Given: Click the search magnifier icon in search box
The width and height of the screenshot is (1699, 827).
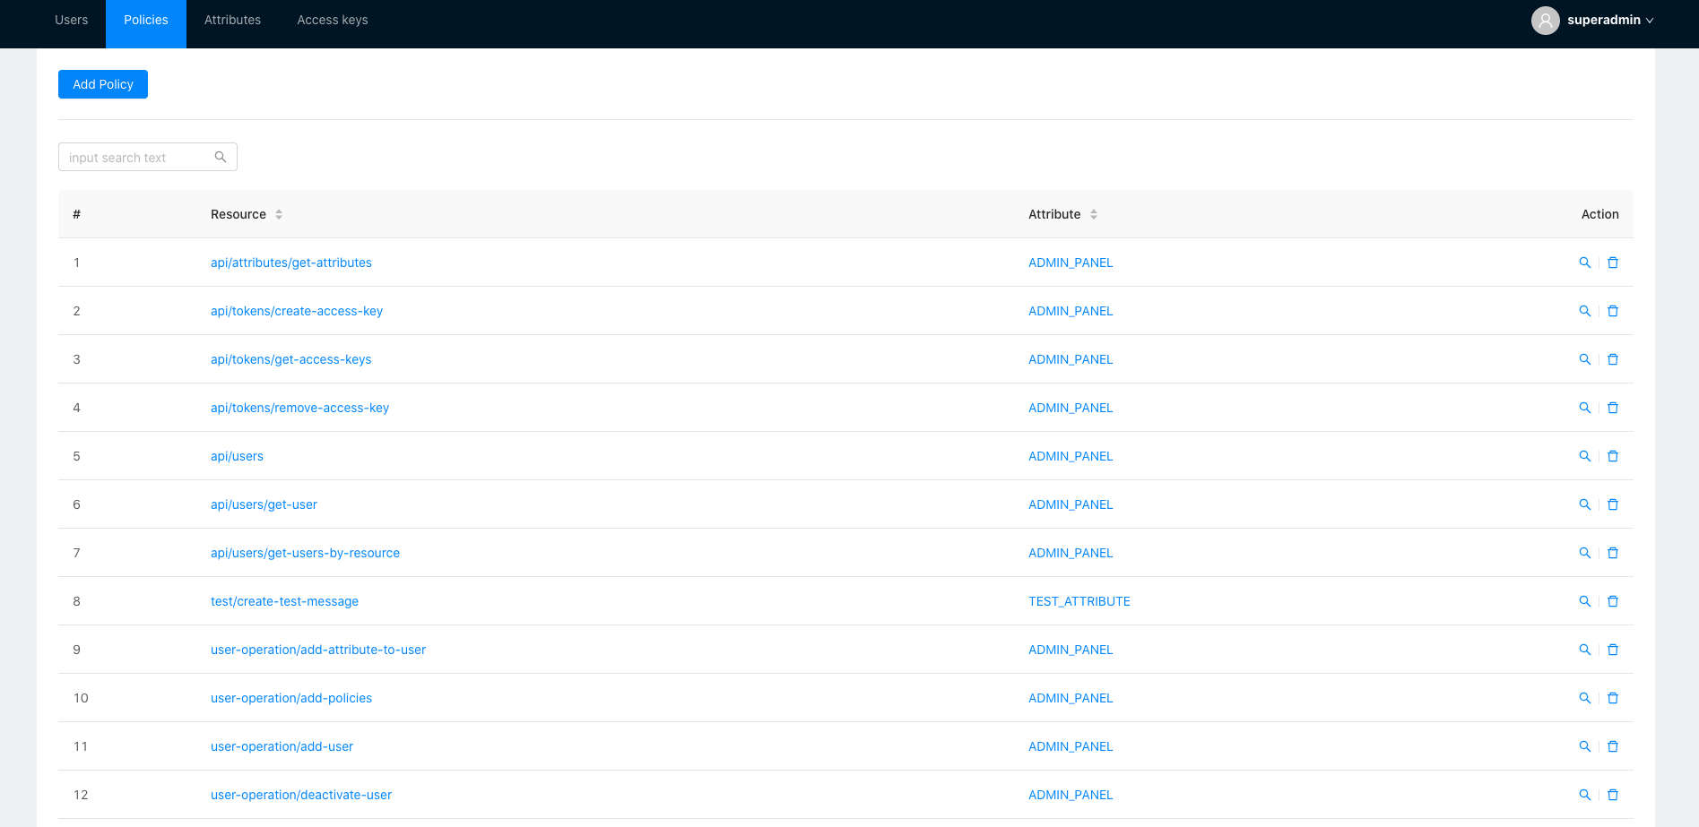Looking at the screenshot, I should pos(221,157).
